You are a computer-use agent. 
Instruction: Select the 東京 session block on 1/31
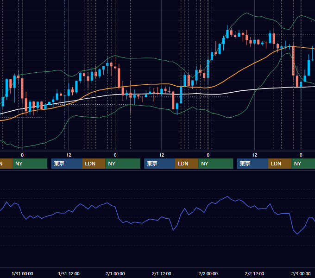point(67,164)
